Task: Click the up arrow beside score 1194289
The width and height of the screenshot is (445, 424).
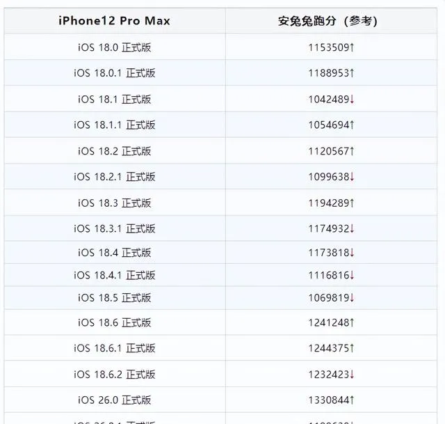Action: [352, 203]
